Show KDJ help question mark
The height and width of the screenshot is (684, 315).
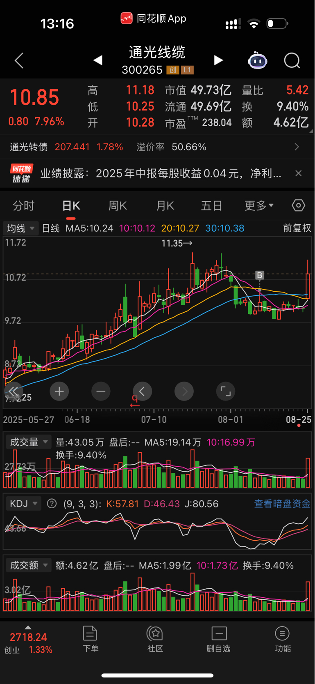point(52,503)
